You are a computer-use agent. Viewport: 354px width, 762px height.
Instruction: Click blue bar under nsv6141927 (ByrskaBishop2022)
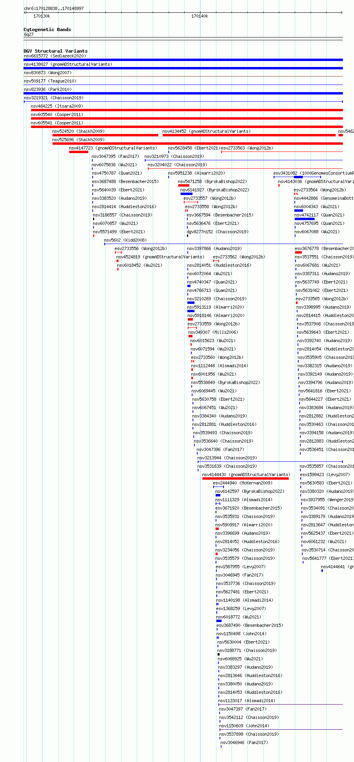click(x=187, y=194)
